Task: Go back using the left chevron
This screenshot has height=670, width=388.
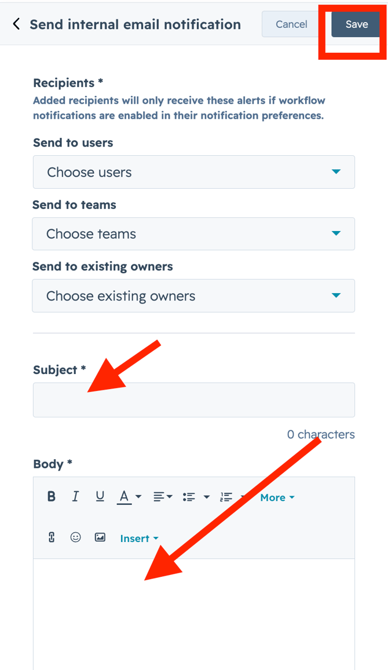Action: coord(16,24)
